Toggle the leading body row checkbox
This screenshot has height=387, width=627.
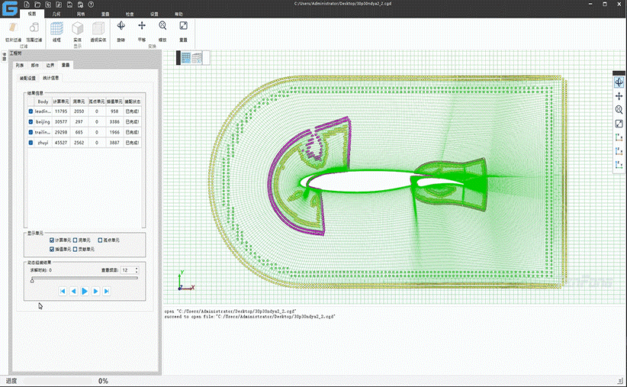point(31,111)
